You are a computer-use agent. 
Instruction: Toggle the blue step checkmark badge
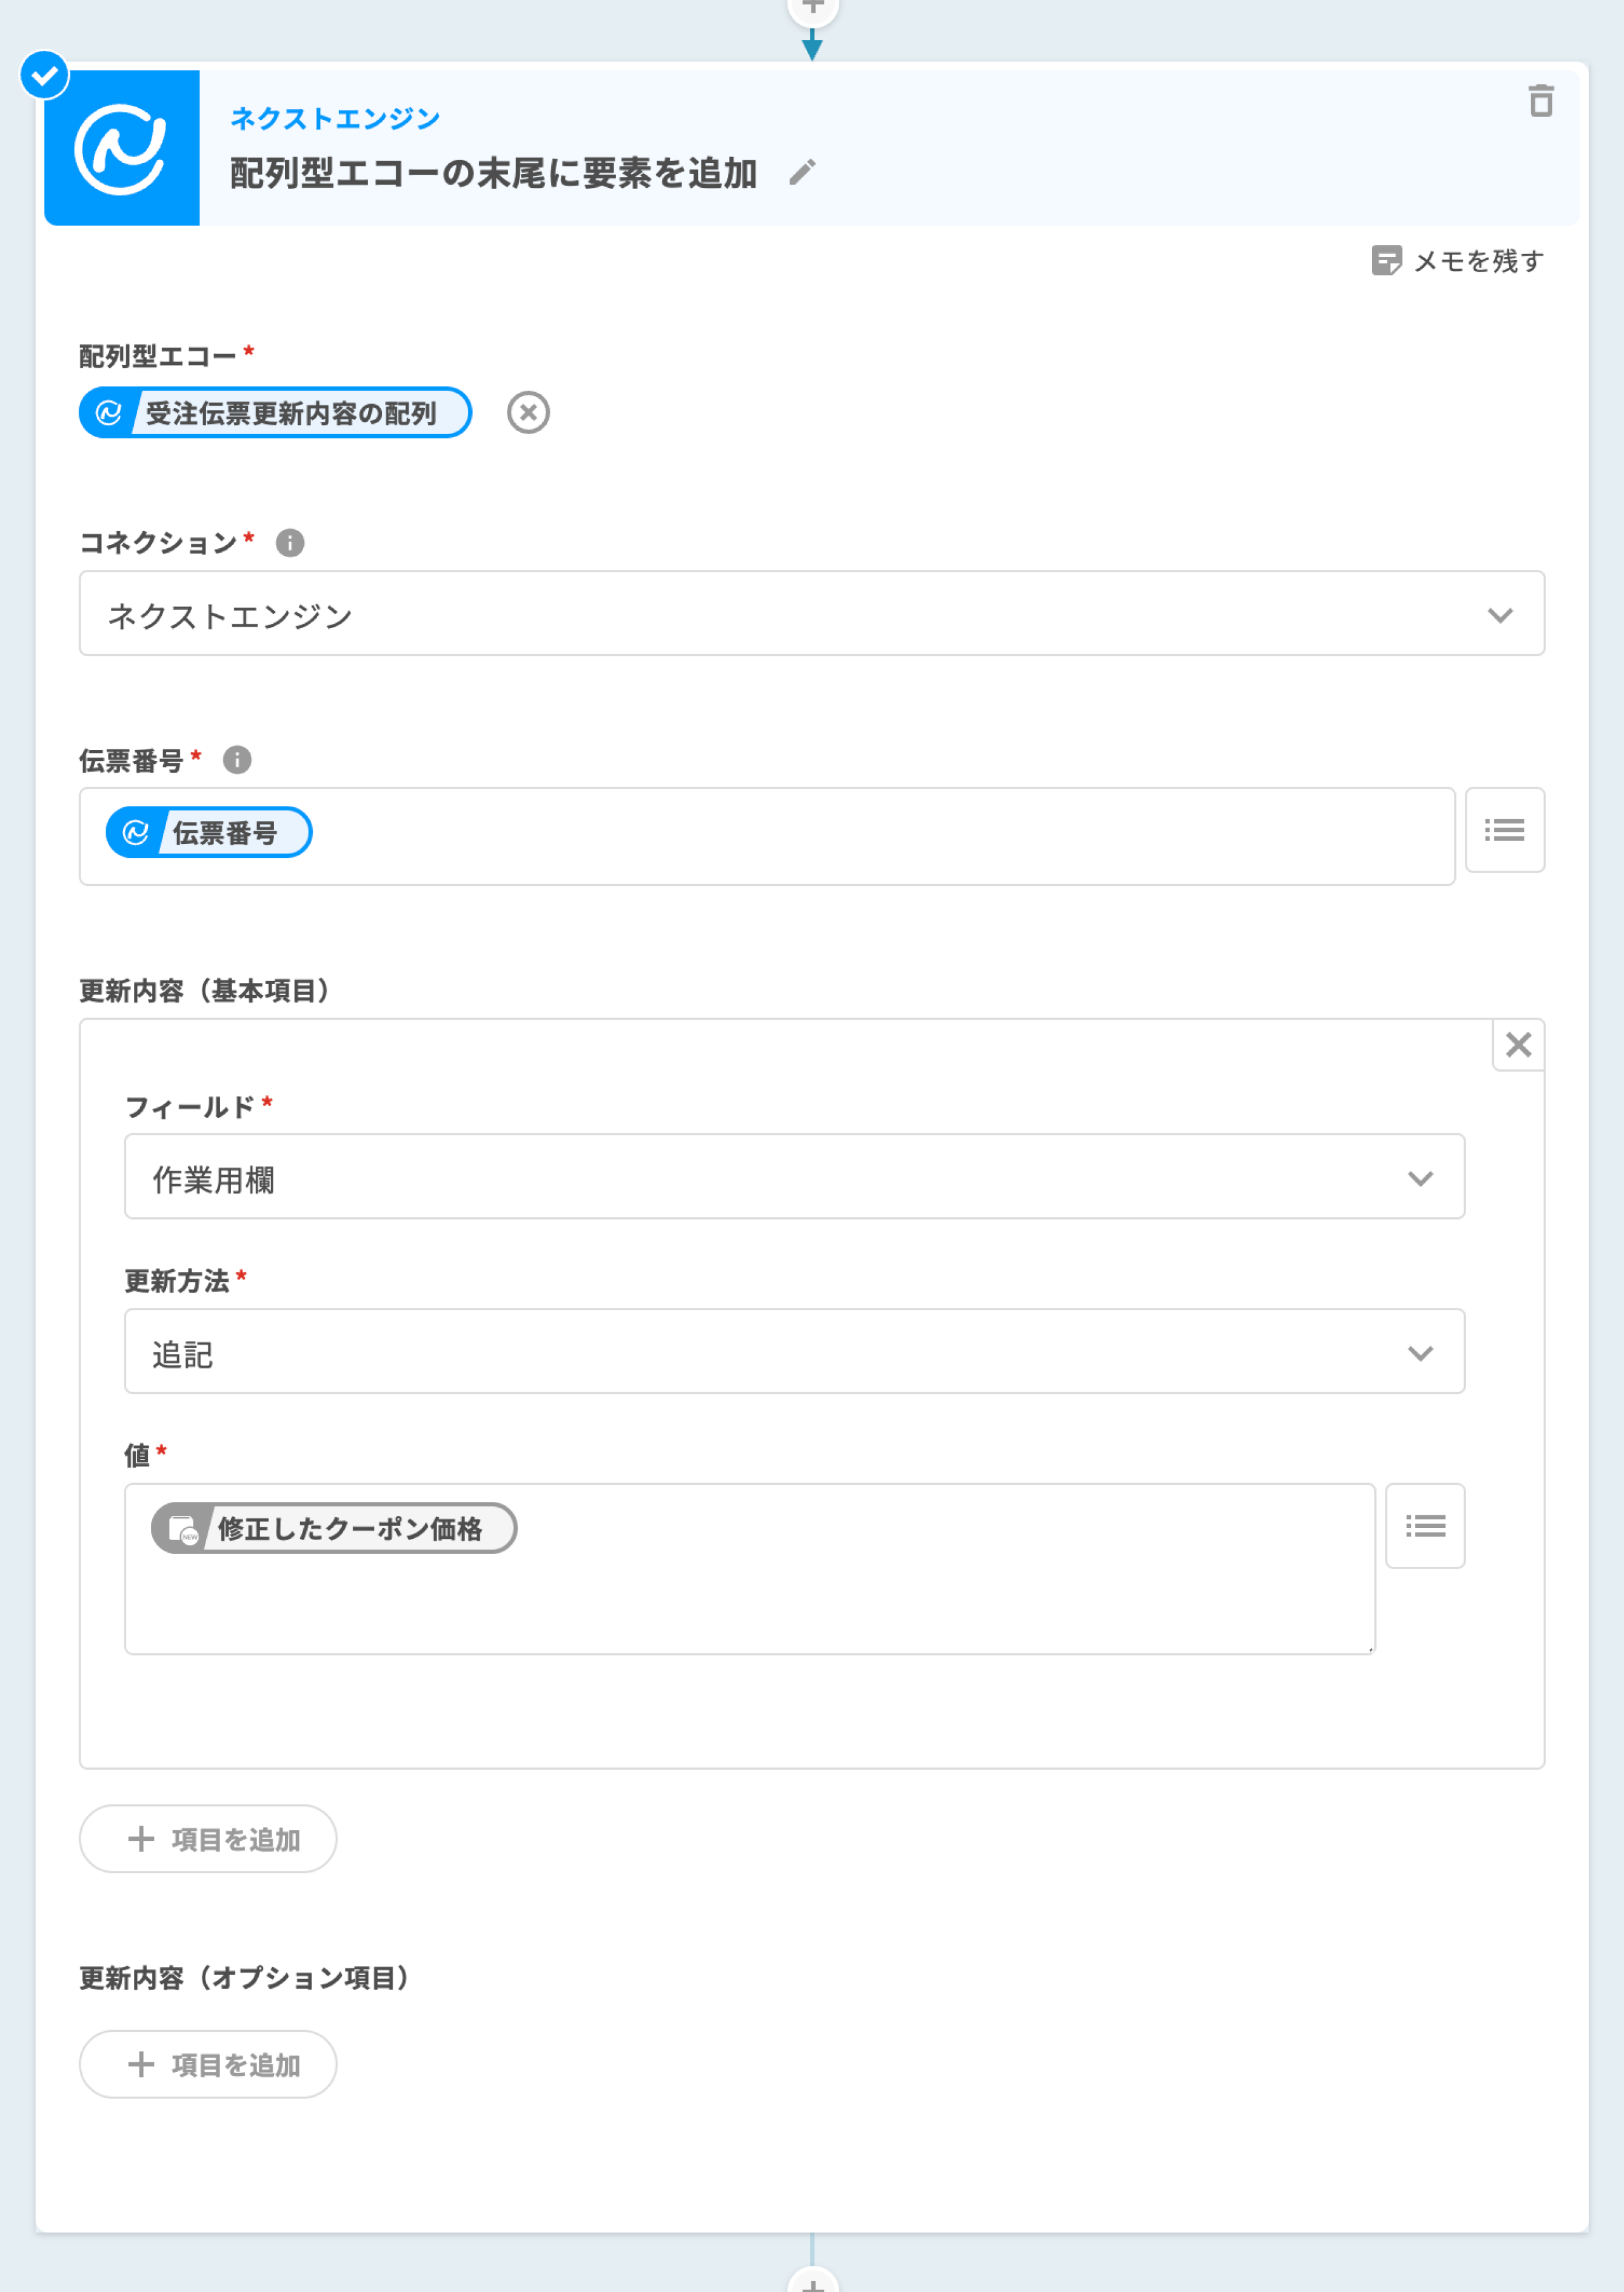(x=45, y=75)
